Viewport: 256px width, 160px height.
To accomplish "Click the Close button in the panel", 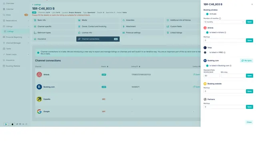I will [249, 122].
